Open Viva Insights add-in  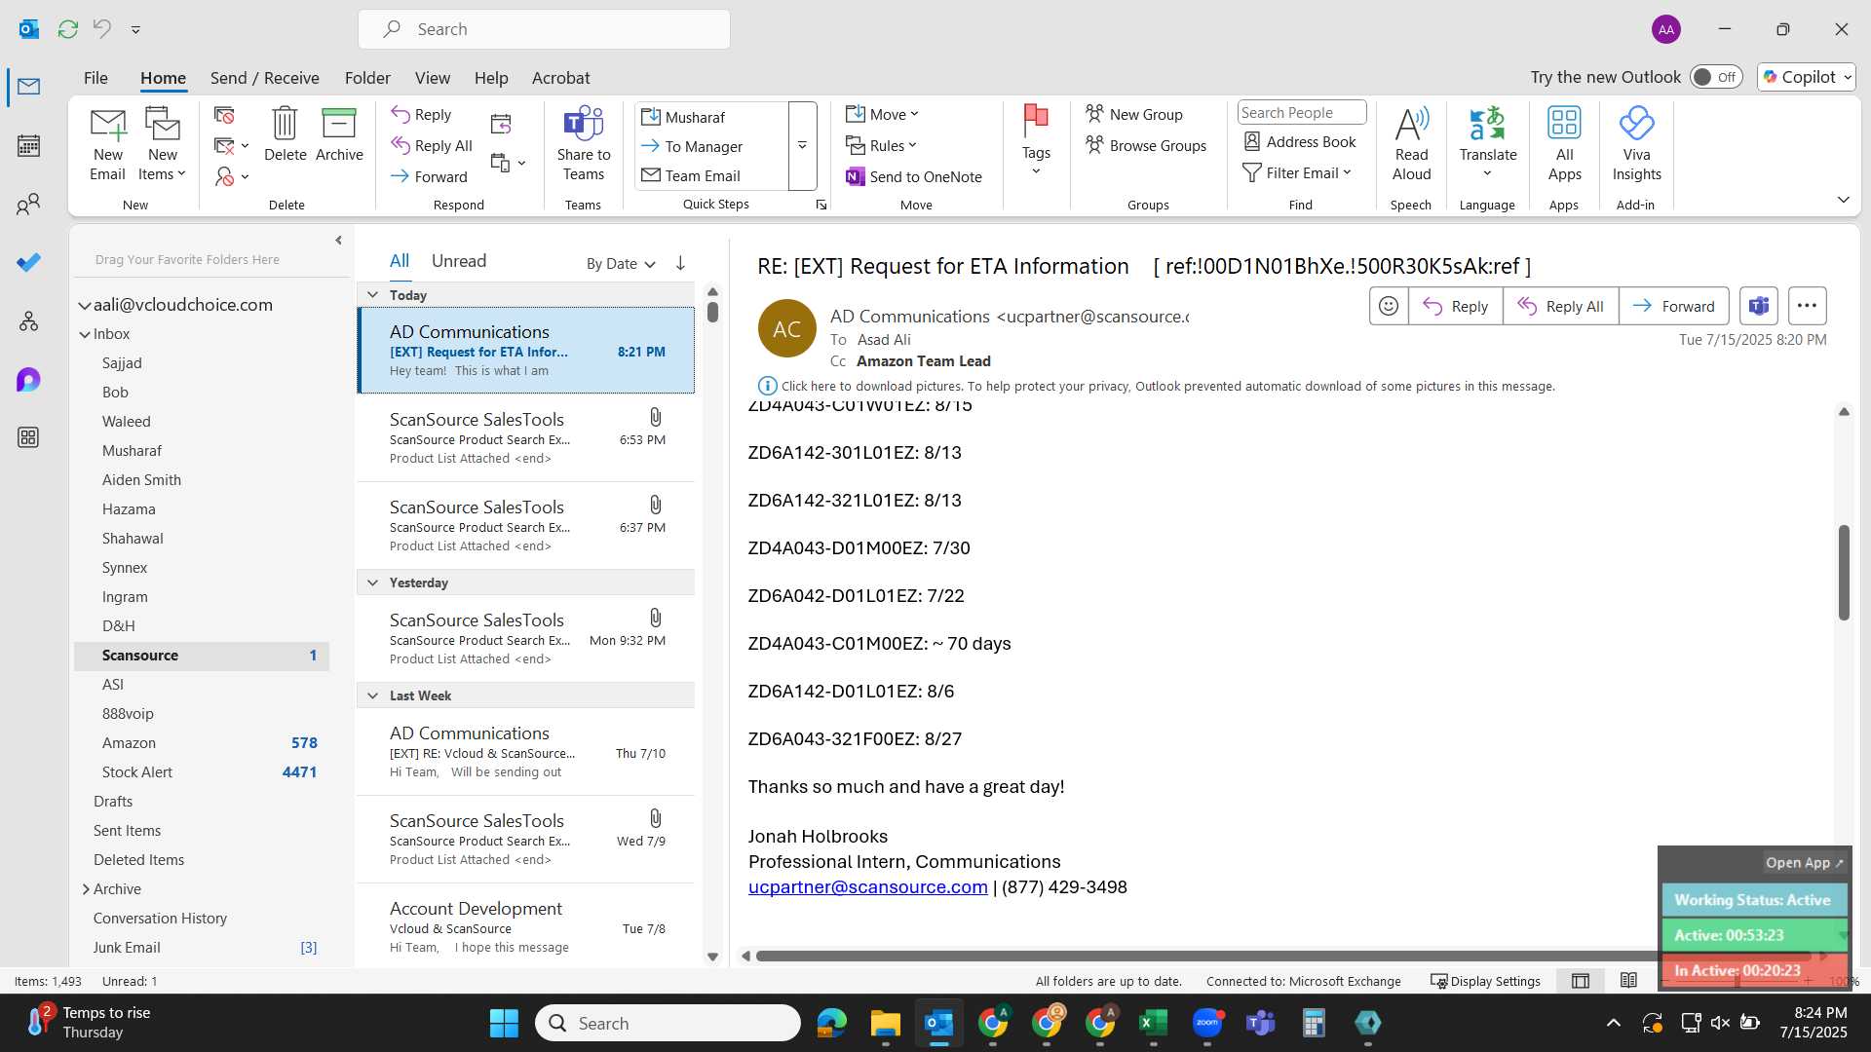pyautogui.click(x=1636, y=144)
